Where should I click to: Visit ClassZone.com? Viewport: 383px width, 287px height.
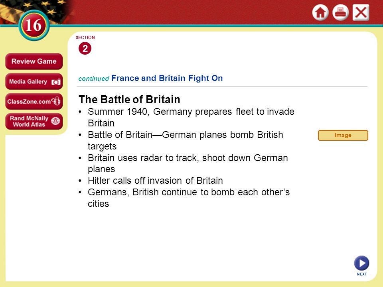click(x=34, y=102)
